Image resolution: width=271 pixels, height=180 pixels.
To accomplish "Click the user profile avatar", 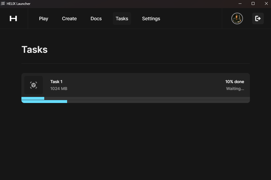I will click(x=237, y=18).
